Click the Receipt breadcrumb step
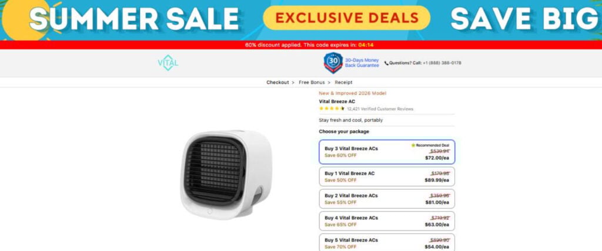The image size is (602, 251). [x=343, y=82]
